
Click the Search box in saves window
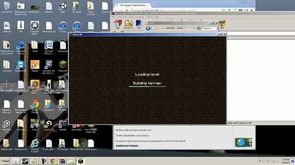coord(210,28)
